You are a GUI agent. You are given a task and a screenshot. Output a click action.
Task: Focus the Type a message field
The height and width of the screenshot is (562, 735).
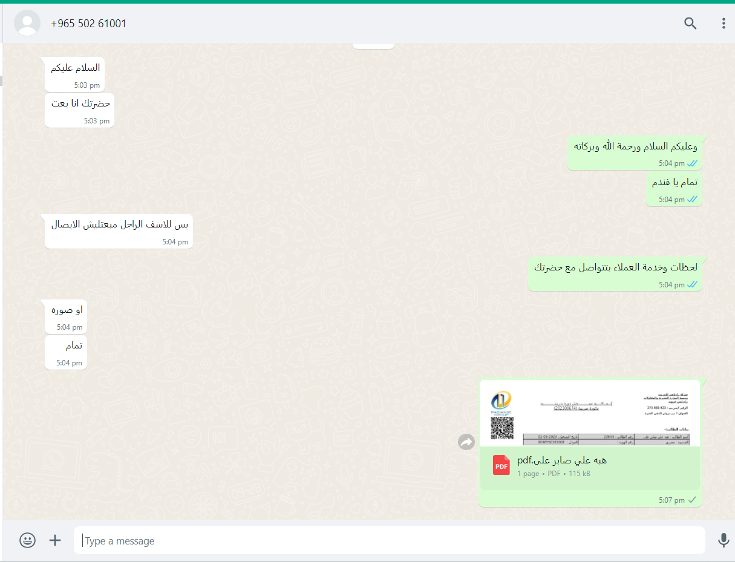coord(390,540)
